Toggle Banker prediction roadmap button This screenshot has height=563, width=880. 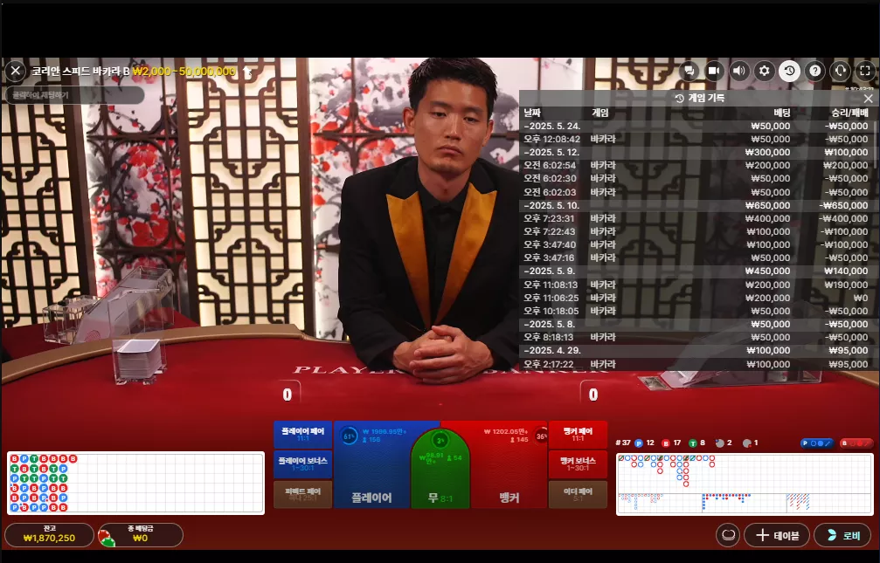(x=856, y=443)
